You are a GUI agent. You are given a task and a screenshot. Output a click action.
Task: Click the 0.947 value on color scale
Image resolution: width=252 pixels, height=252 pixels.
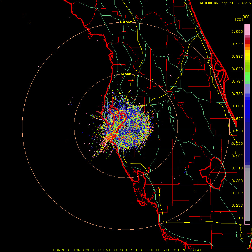[237, 44]
